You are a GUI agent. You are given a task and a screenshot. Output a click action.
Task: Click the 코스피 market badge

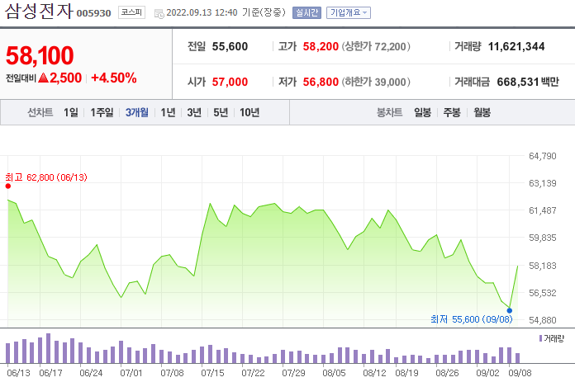coord(131,12)
